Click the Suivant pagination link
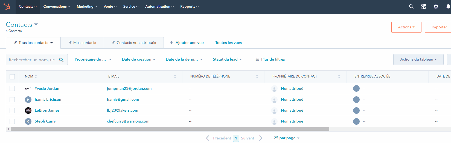The width and height of the screenshot is (451, 143). click(x=248, y=138)
